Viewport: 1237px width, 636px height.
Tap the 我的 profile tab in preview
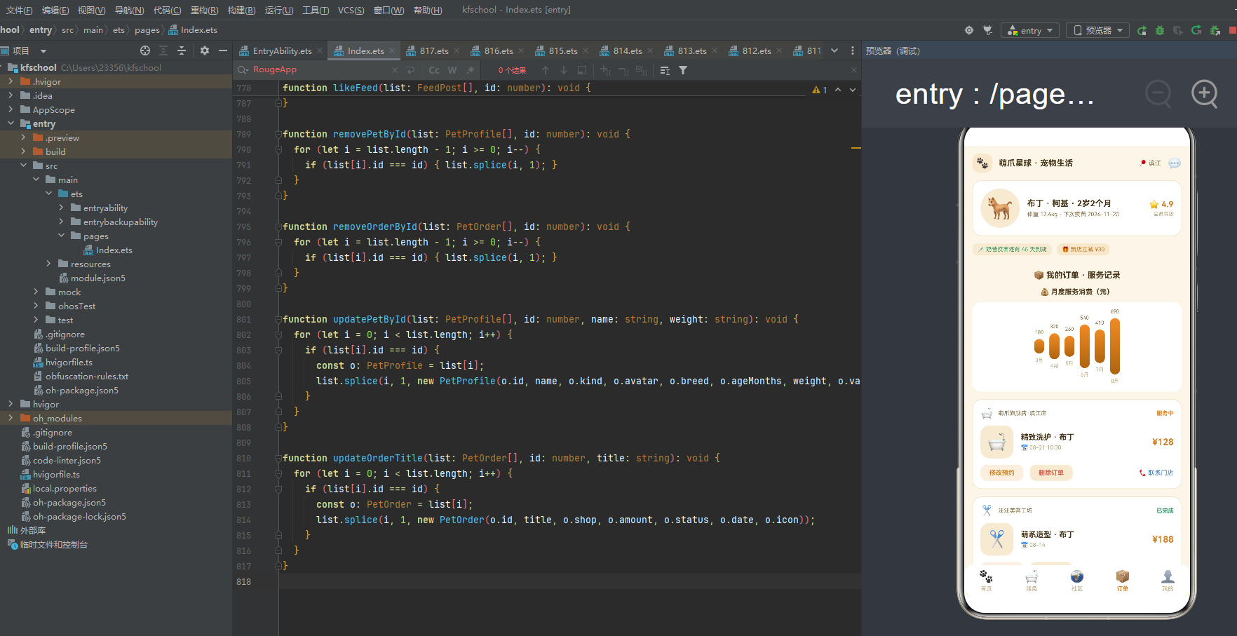pos(1168,580)
